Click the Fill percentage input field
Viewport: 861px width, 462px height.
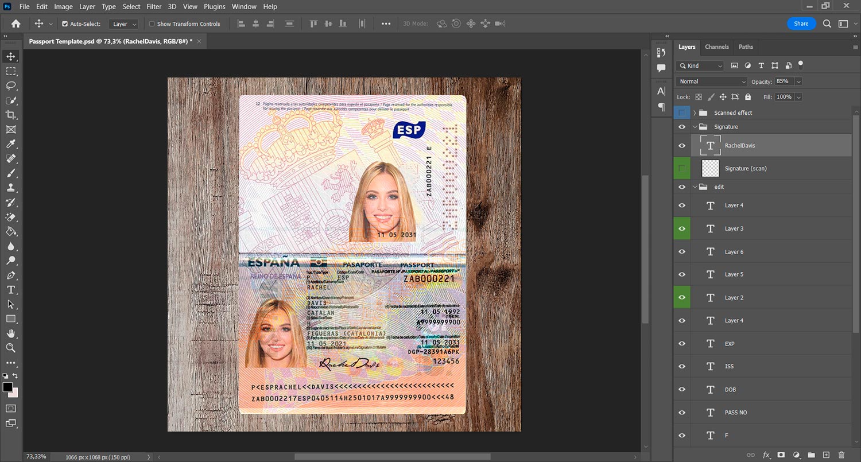pyautogui.click(x=784, y=97)
